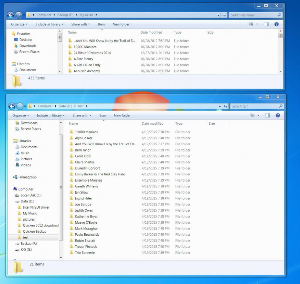The height and width of the screenshot is (284, 300).
Task: Expand Include in library in the My Music window
Action: coord(49,24)
